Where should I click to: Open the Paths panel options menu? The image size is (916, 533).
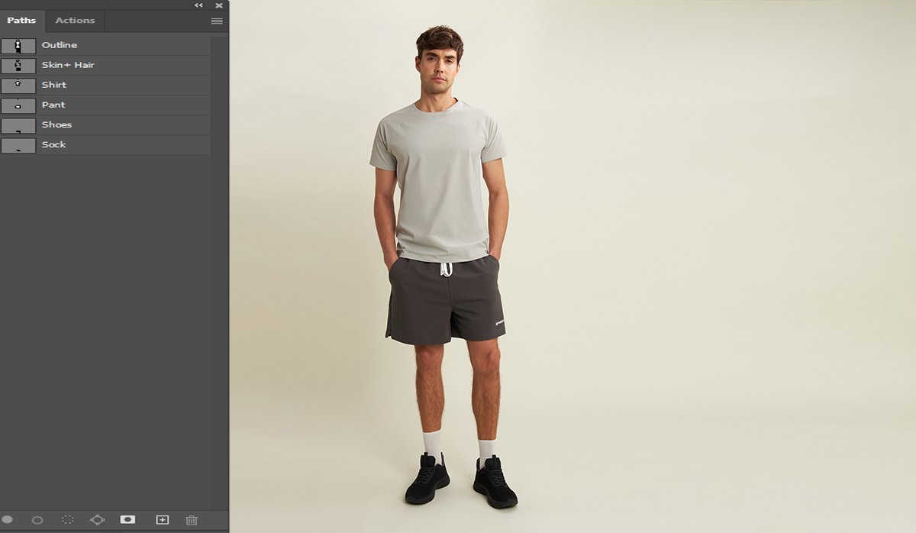tap(217, 21)
